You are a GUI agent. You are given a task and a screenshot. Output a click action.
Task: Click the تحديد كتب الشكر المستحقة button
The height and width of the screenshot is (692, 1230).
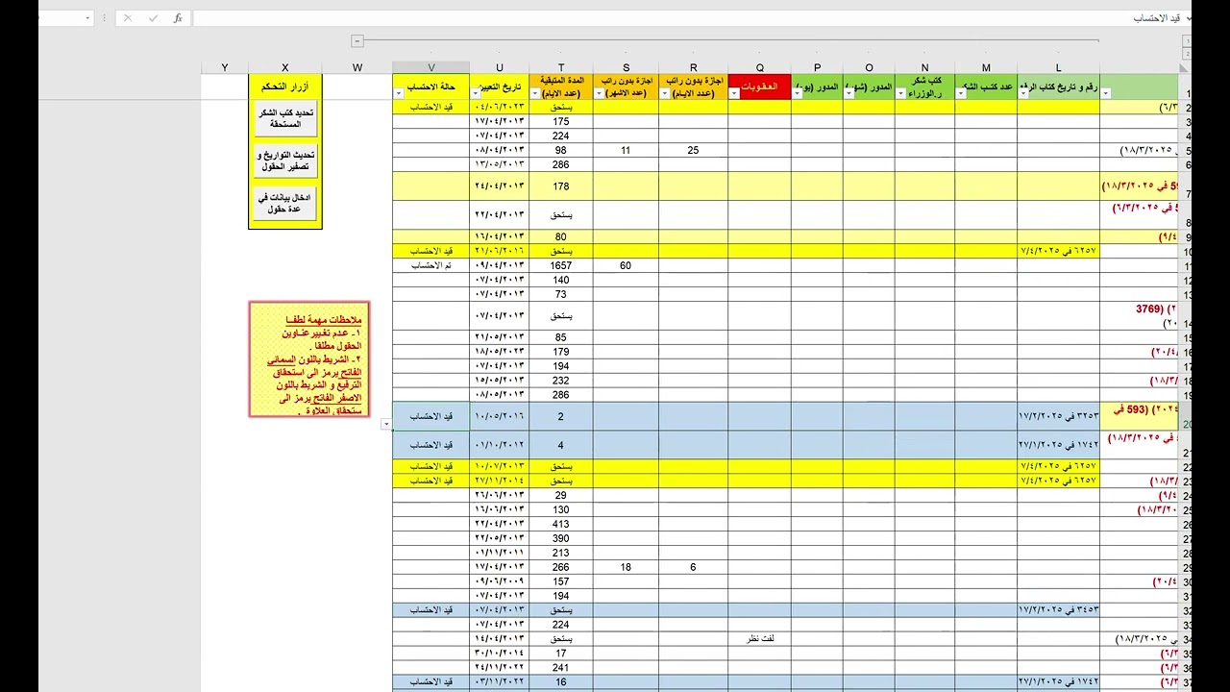tap(285, 118)
